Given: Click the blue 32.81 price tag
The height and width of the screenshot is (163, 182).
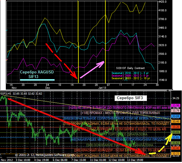Looking at the screenshot, I should pos(176,137).
